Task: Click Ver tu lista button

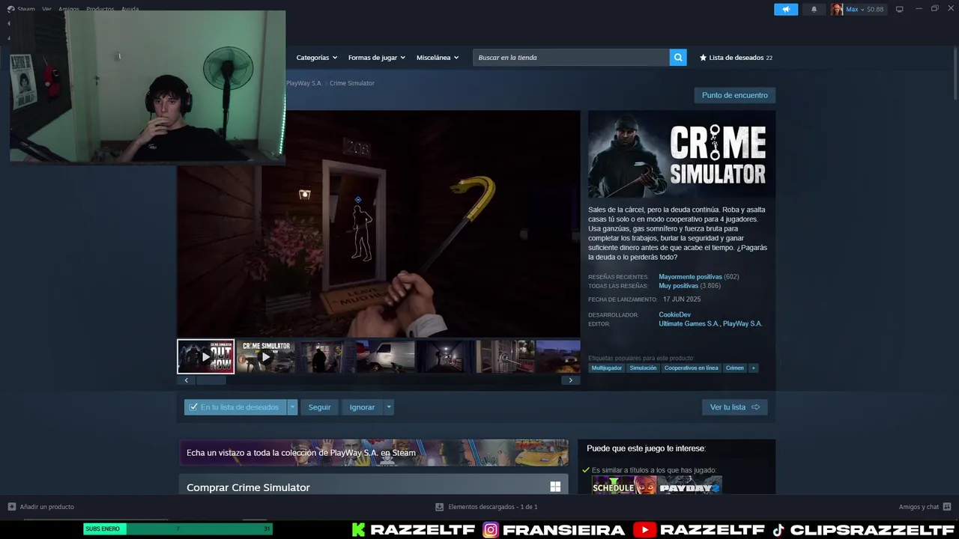Action: (734, 407)
